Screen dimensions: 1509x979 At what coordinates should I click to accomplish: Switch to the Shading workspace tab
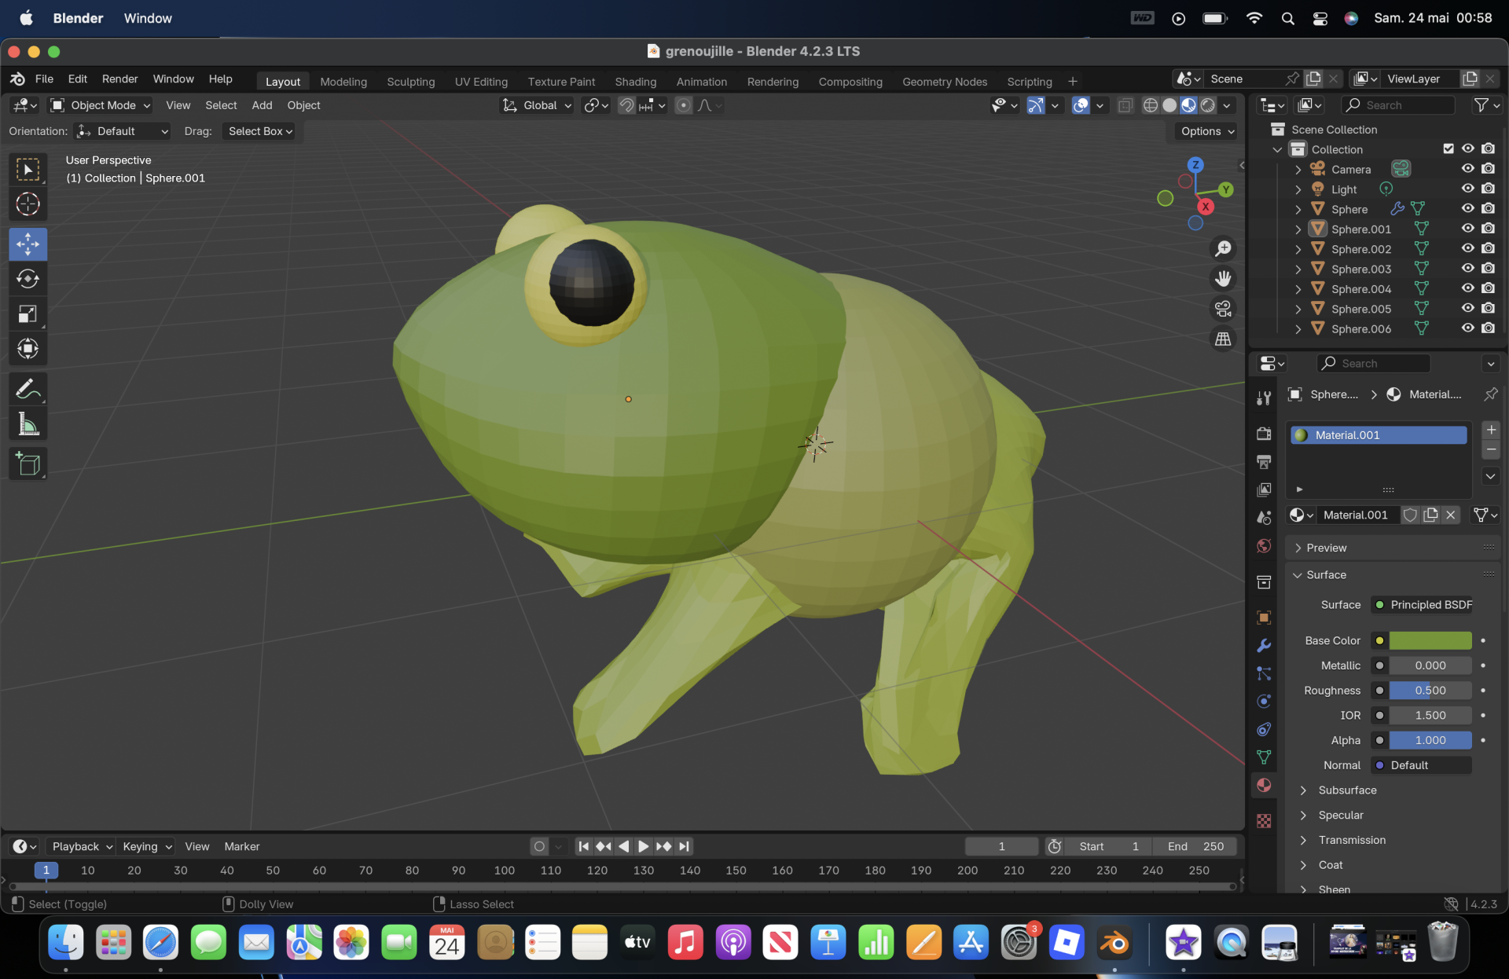pos(635,82)
